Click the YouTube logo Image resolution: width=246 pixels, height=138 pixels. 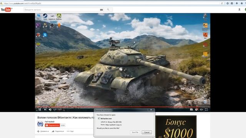[x=6, y=10]
